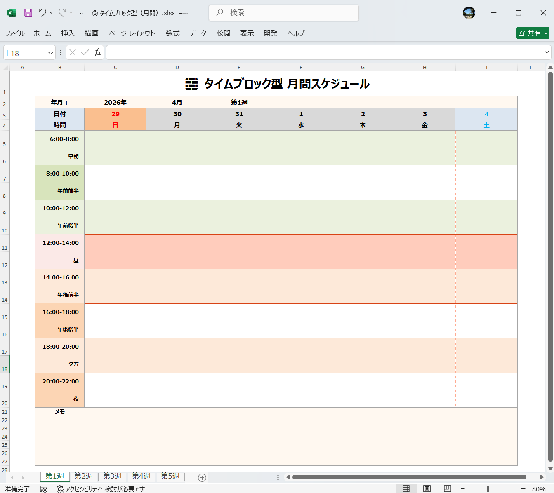Start macro recording from the status bar icon
554x493 pixels.
coord(44,488)
